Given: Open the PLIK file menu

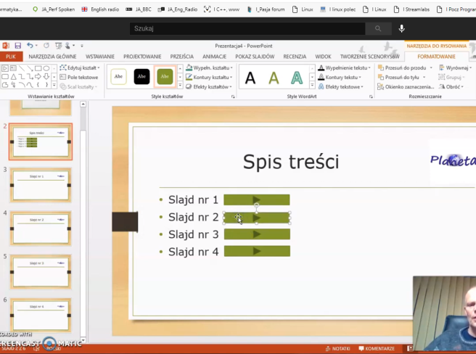Looking at the screenshot, I should pos(10,56).
